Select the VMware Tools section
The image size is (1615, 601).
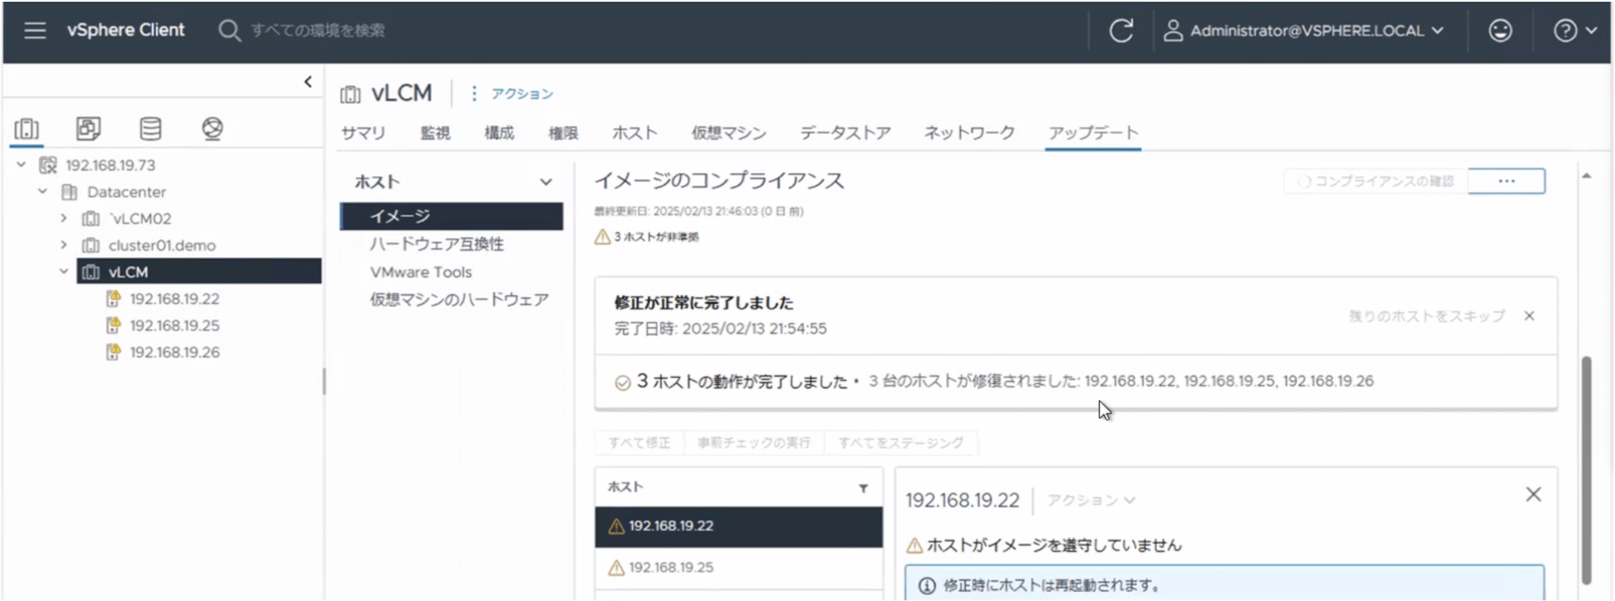click(421, 271)
